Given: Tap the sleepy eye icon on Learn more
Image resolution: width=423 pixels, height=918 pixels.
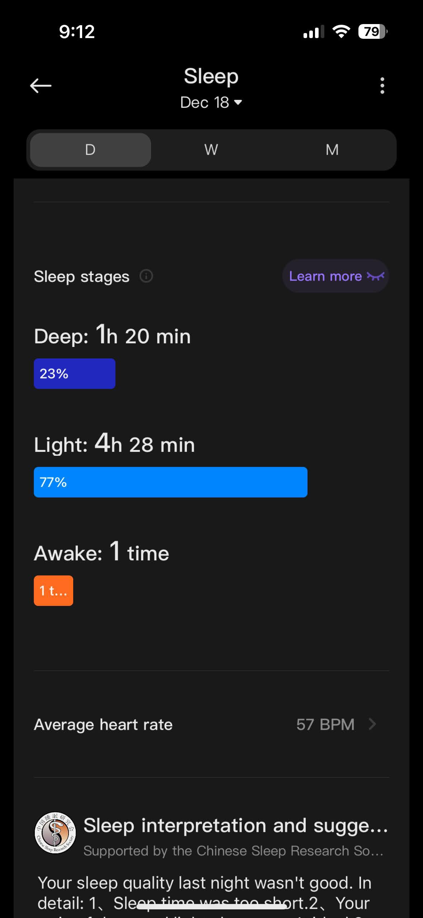Looking at the screenshot, I should [x=375, y=276].
